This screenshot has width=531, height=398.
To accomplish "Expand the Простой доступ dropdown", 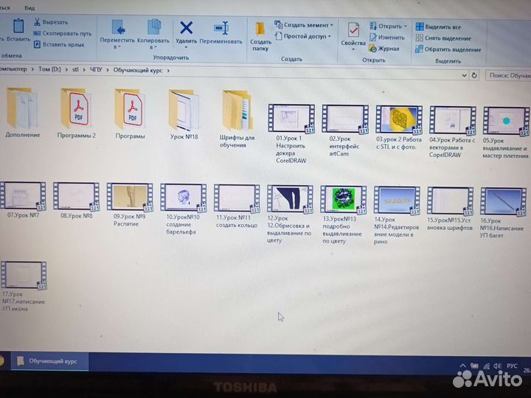I will 304,35.
